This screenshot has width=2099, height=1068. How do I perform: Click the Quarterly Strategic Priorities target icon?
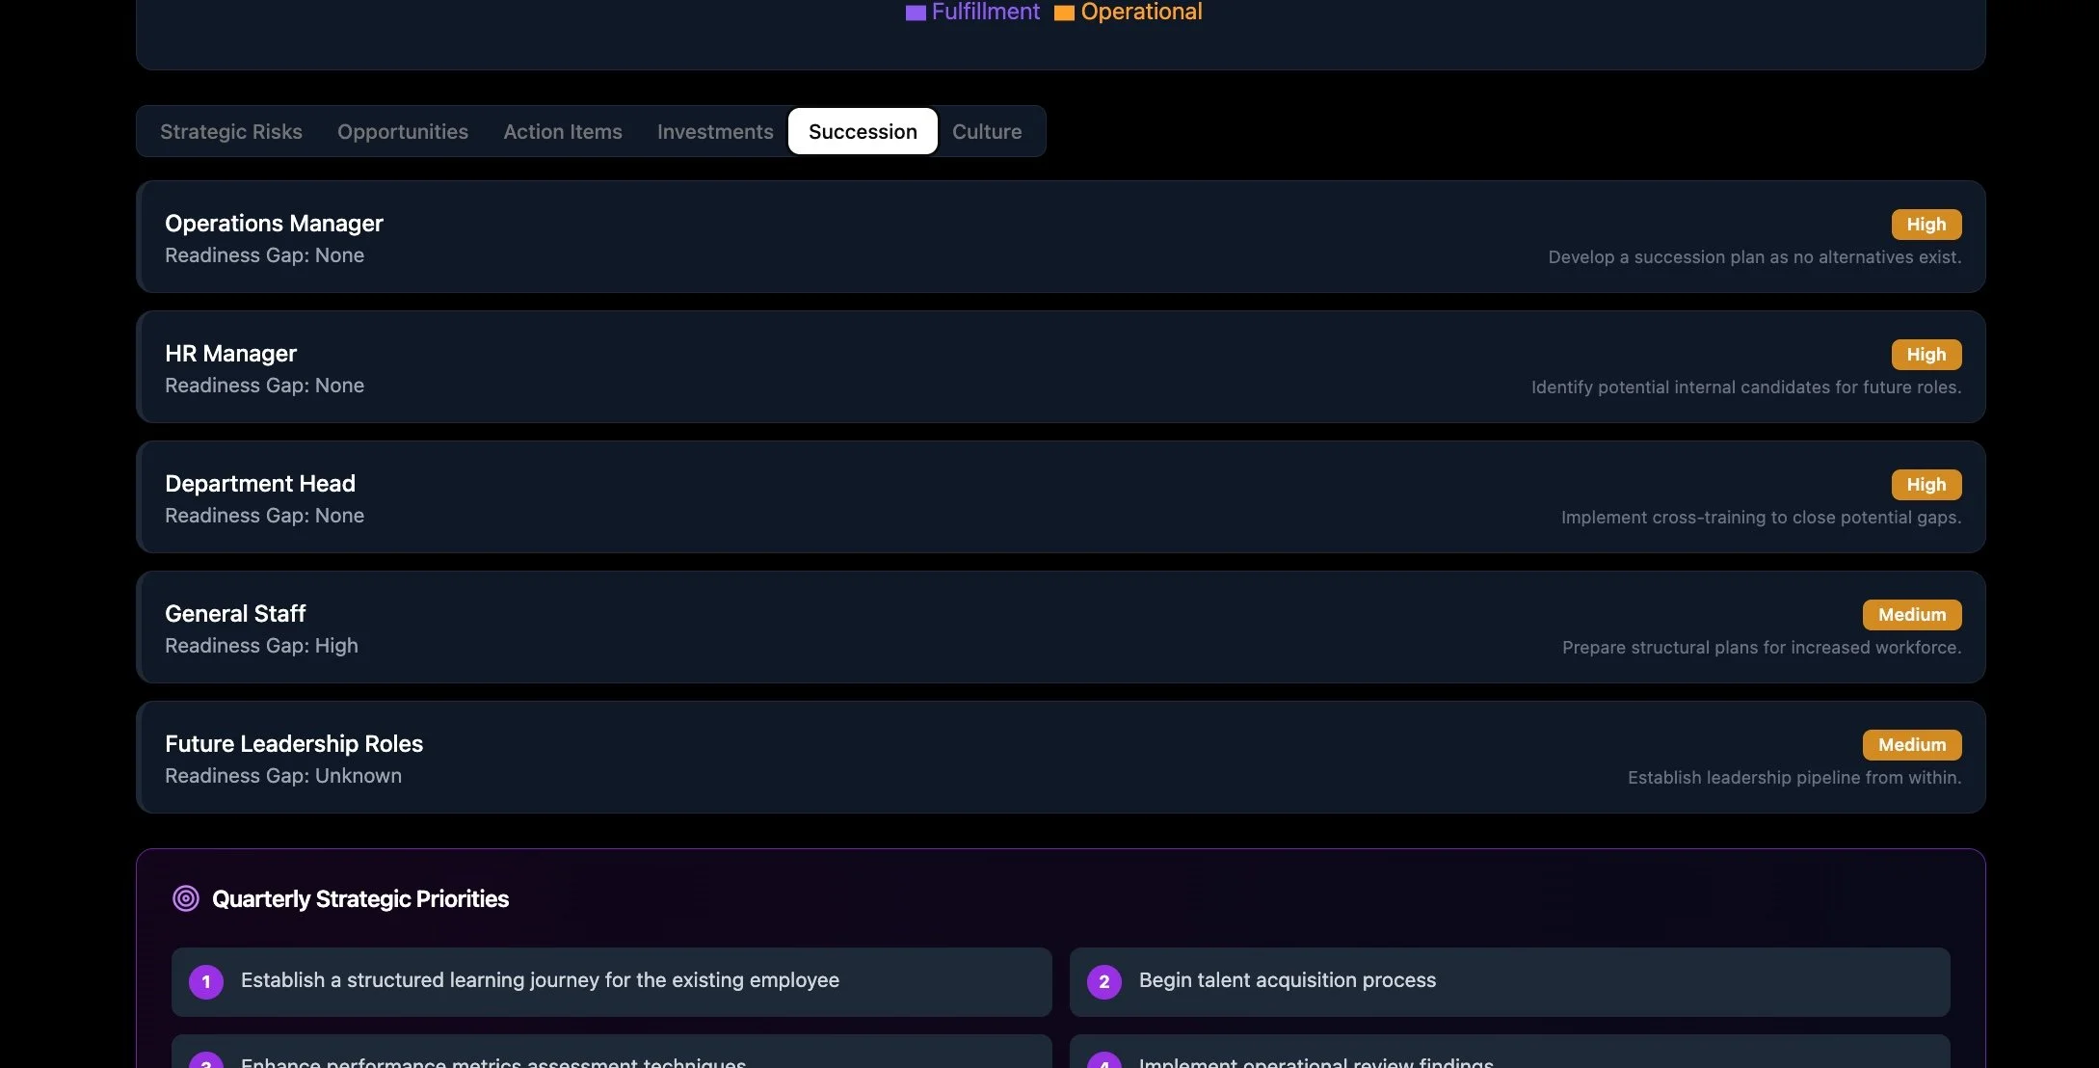pos(185,898)
